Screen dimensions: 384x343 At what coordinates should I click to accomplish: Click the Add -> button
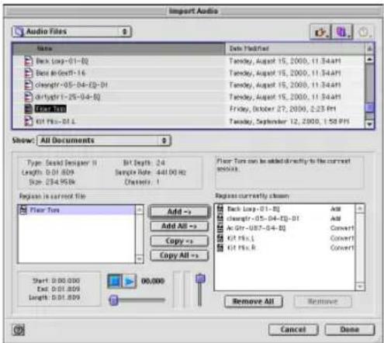179,212
